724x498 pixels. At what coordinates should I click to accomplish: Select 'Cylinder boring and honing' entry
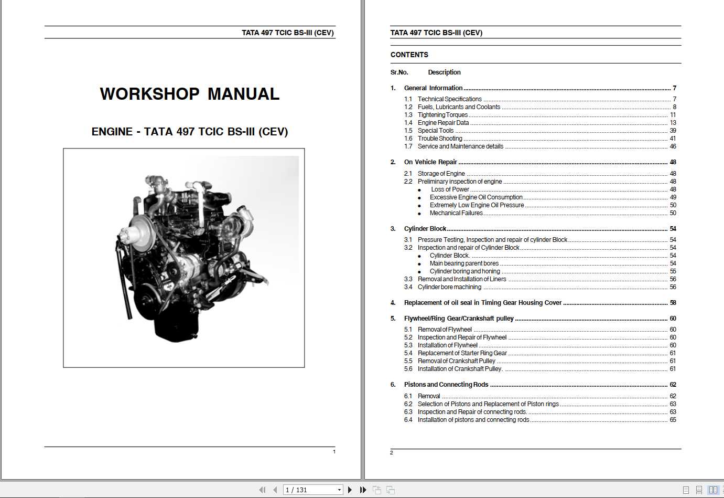point(547,271)
